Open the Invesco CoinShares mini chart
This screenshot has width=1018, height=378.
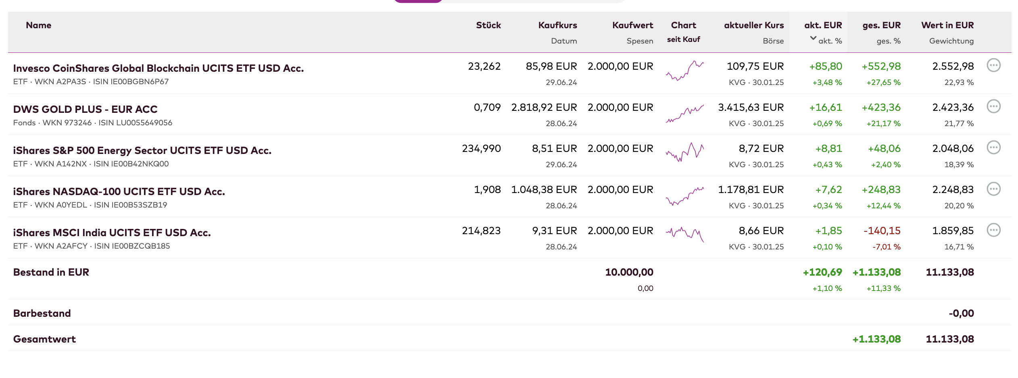point(684,71)
